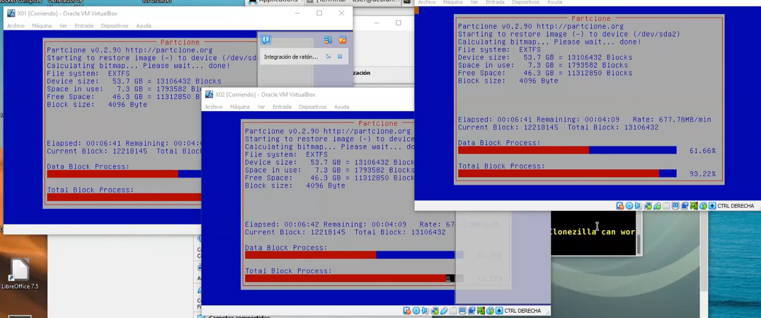Screen dimensions: 761x318
Task: Click hard disk icon in right VM status bar
Action: coord(620,206)
